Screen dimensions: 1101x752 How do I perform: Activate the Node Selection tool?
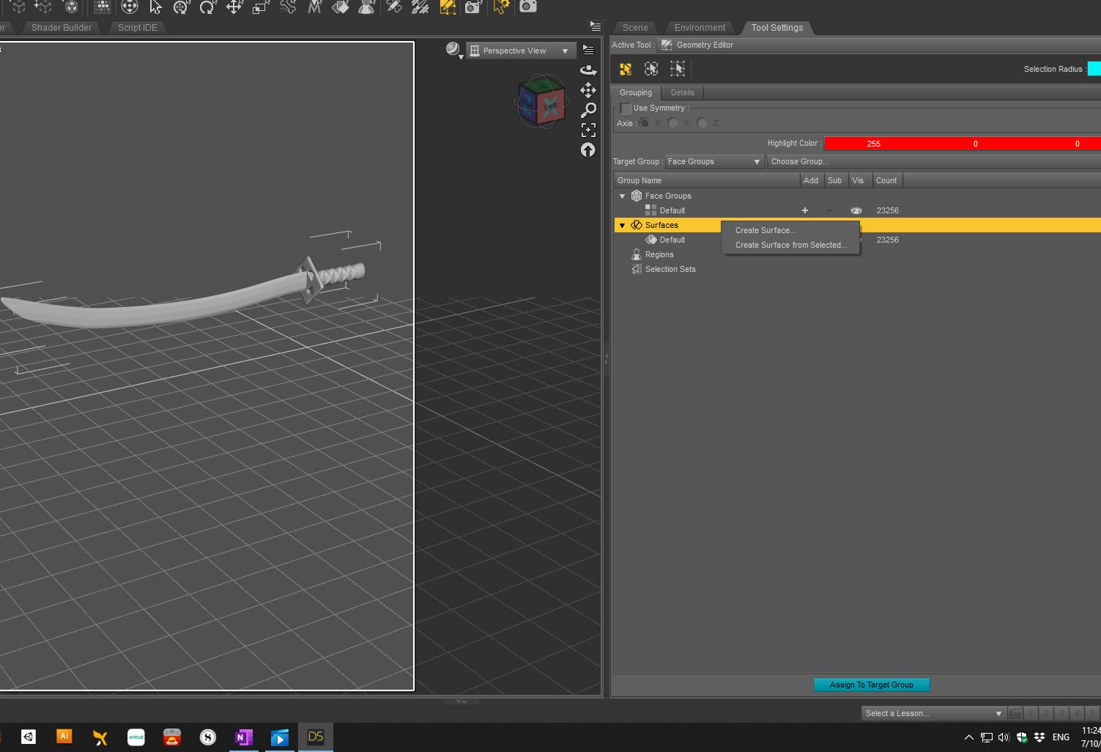[155, 7]
